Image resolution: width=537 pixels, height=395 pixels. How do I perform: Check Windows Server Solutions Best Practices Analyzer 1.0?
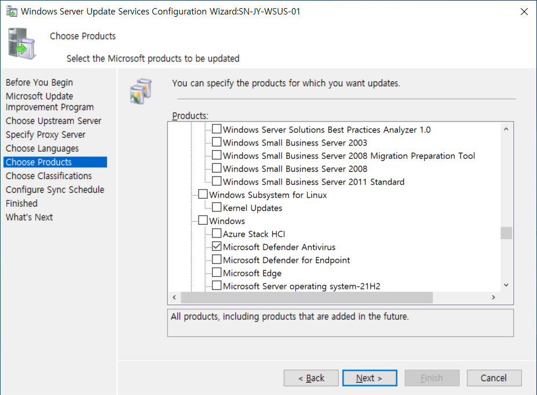(x=217, y=129)
